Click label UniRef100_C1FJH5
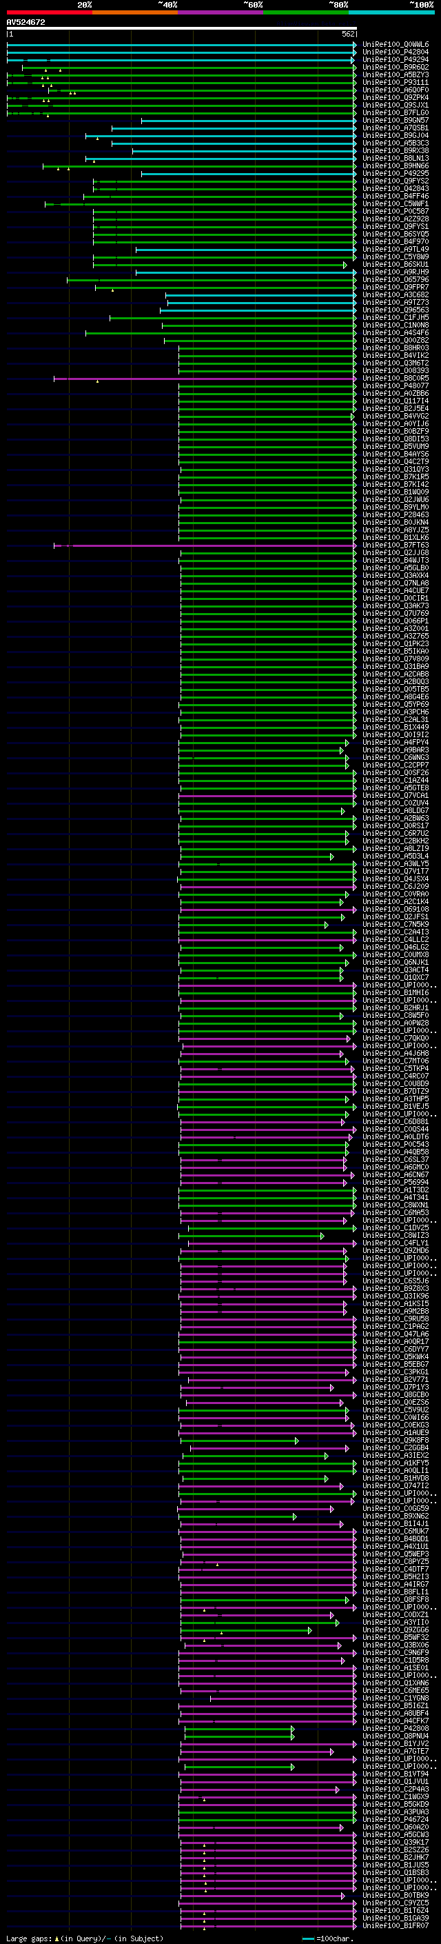This screenshot has height=1944, width=441. [395, 318]
